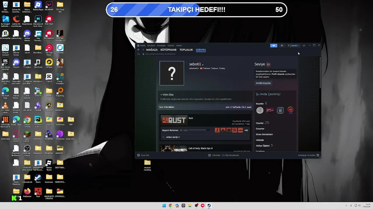The image size is (373, 209).
Task: Open the Steam notifications bell
Action: [x=282, y=46]
